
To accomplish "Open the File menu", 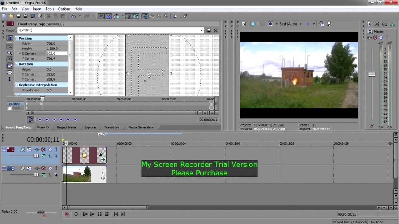I will click(x=5, y=9).
